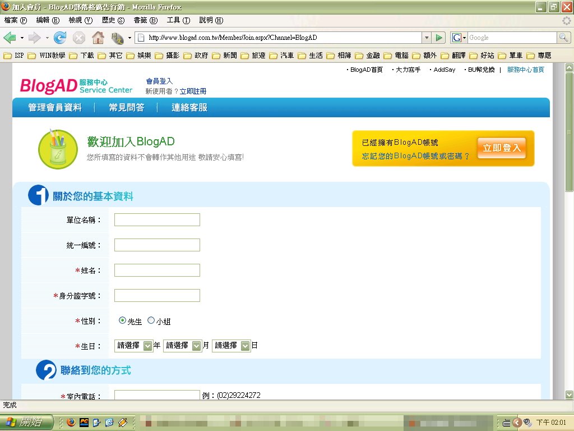Expand the address bar URL history dropdown
This screenshot has width=574, height=431.
tap(427, 38)
